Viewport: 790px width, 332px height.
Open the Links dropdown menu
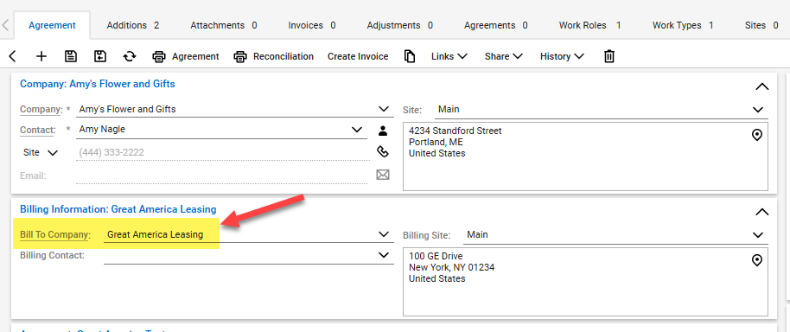point(449,56)
